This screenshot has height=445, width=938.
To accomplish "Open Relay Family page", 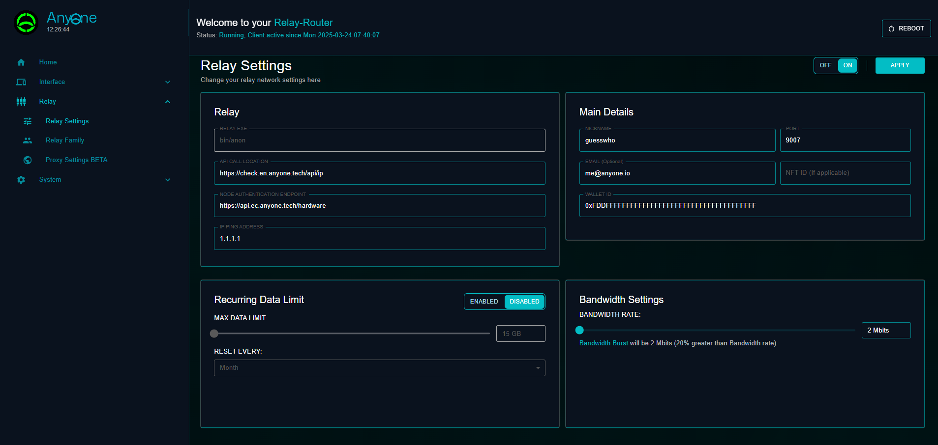I will tap(65, 140).
